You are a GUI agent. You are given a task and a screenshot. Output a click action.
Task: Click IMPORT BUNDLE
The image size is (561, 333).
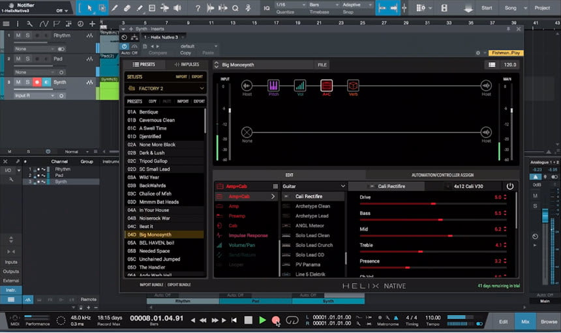(151, 285)
